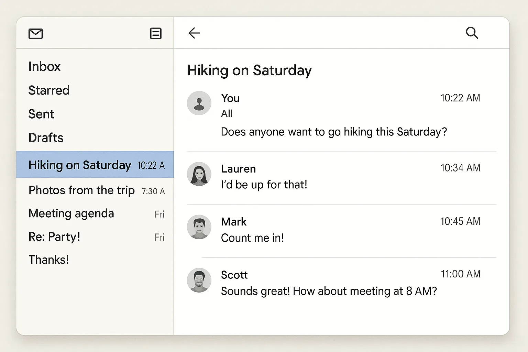Click the Hiking on Saturday thread title
This screenshot has width=528, height=352.
250,70
